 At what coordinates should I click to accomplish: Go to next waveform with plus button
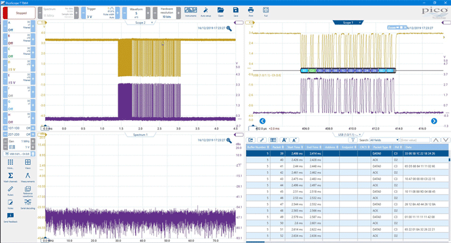148,12
